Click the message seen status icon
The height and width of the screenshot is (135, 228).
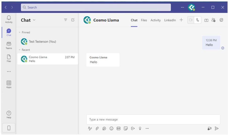click(x=223, y=48)
